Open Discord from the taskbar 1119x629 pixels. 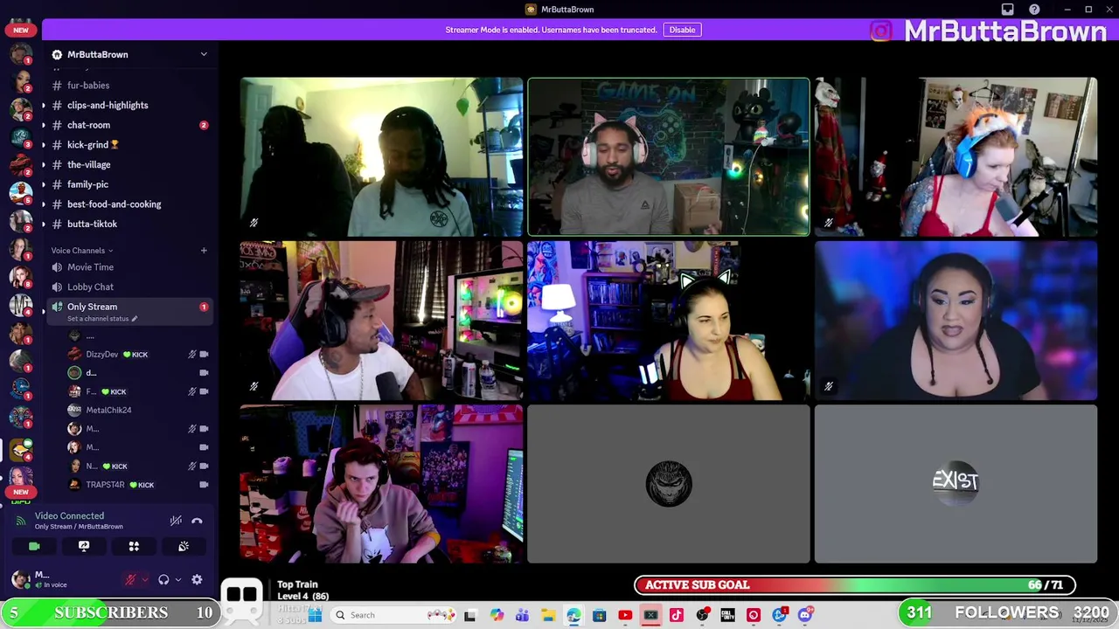[805, 615]
